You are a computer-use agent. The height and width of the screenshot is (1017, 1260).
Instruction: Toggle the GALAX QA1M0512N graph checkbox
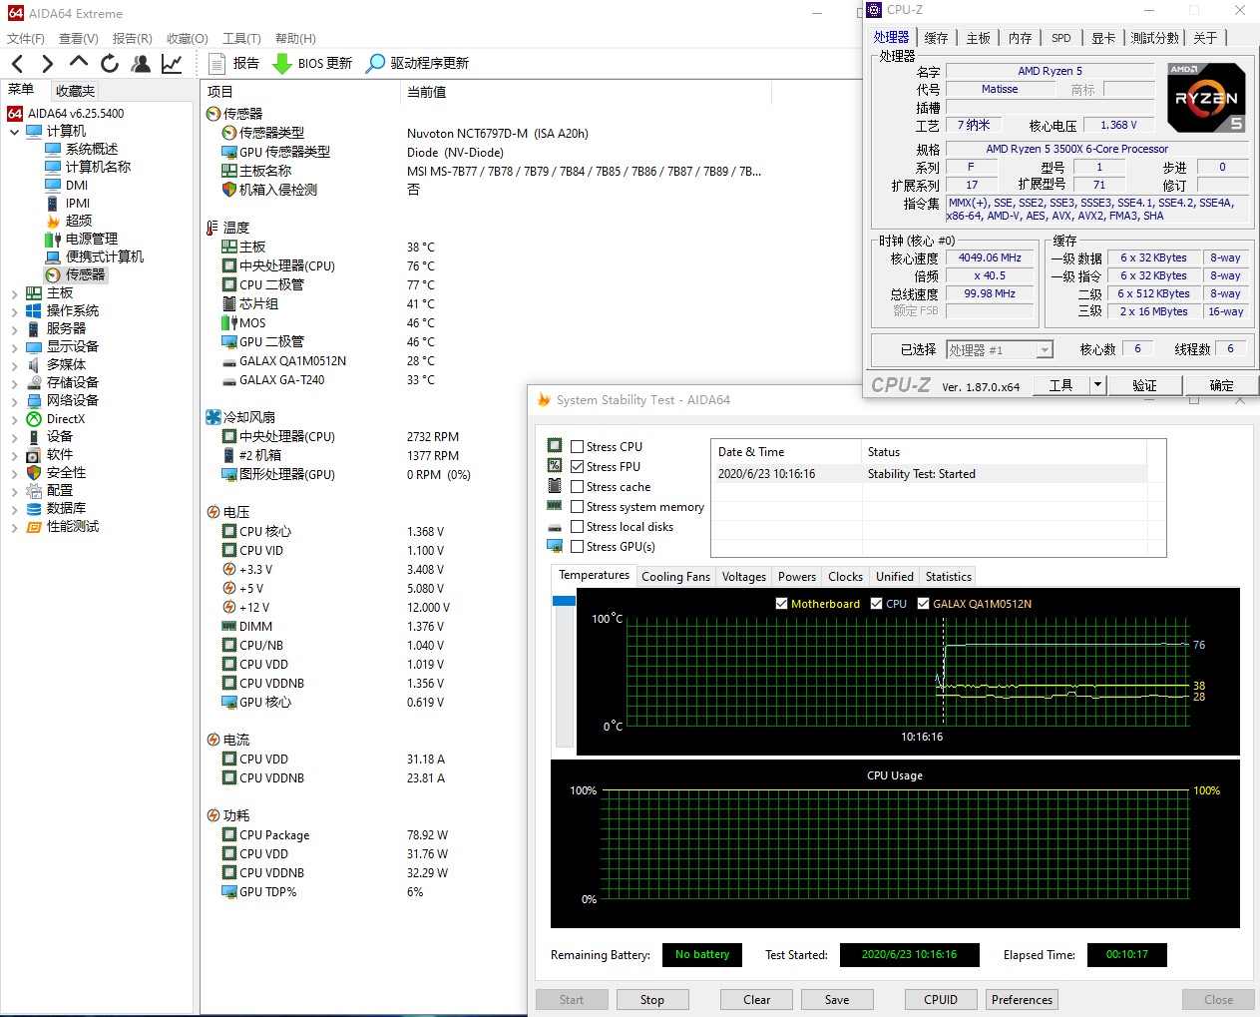click(923, 603)
